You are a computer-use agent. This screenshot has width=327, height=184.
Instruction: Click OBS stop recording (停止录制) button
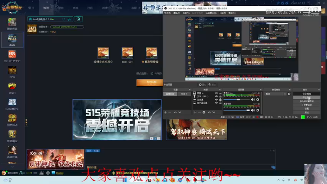[x=307, y=97]
